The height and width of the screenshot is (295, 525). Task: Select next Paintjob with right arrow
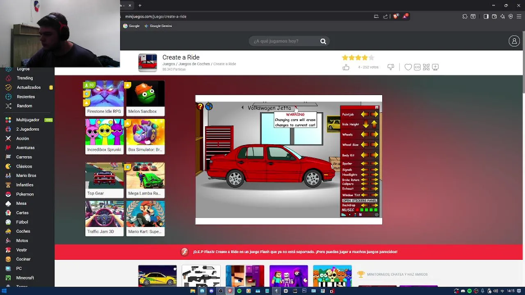(374, 114)
